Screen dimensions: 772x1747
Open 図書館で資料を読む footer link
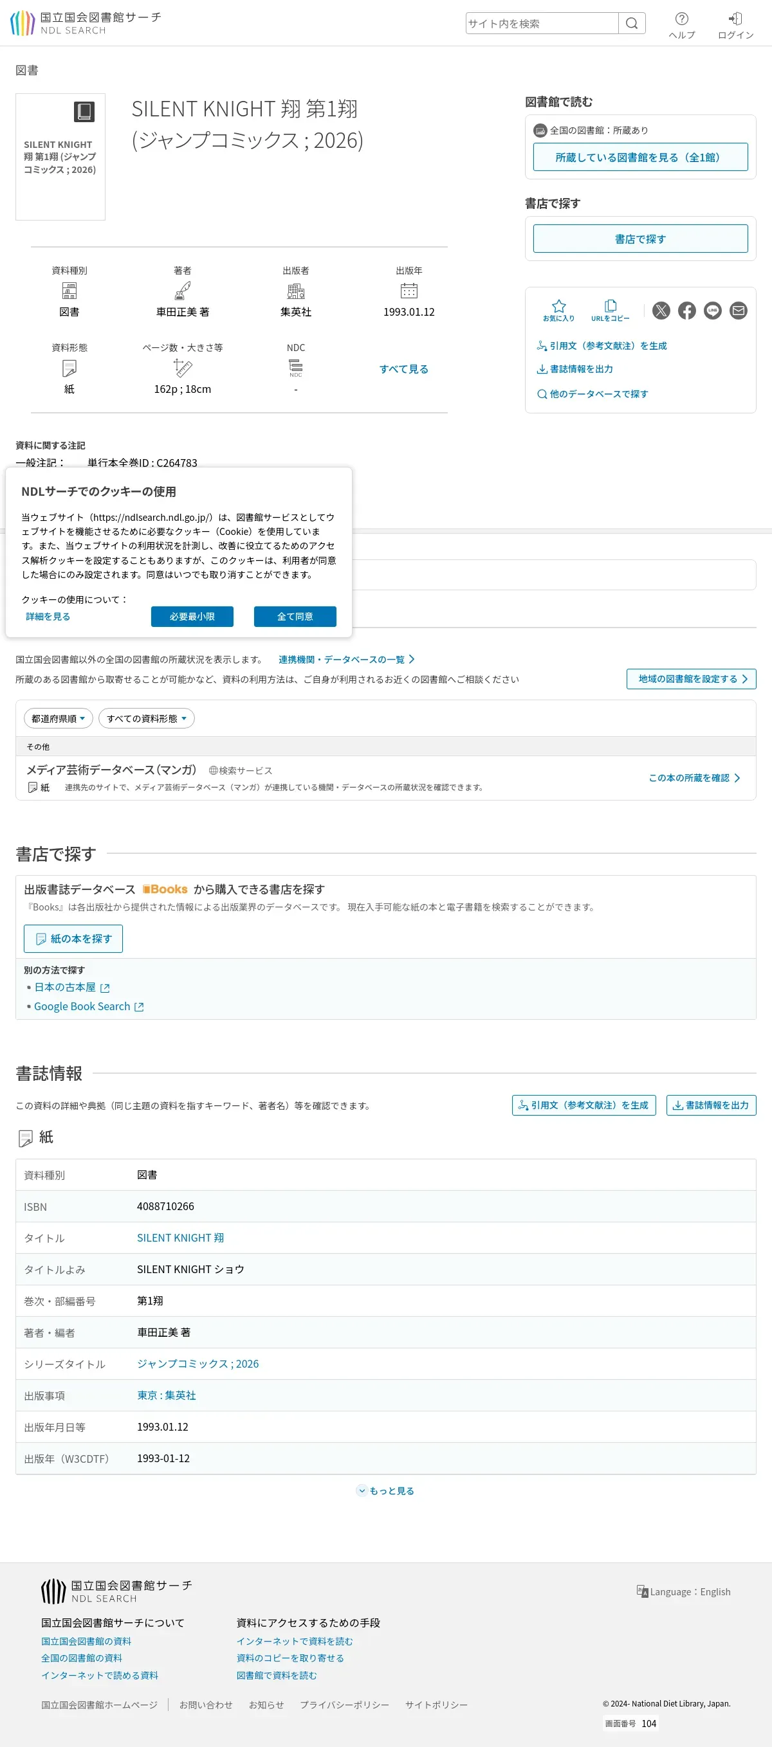click(x=277, y=1675)
